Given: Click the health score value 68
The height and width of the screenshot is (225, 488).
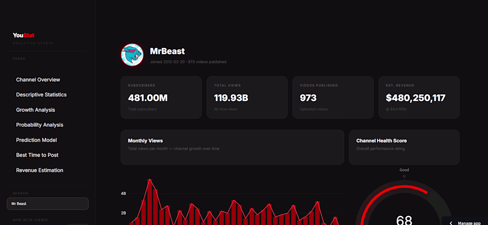Looking at the screenshot, I should [x=404, y=220].
